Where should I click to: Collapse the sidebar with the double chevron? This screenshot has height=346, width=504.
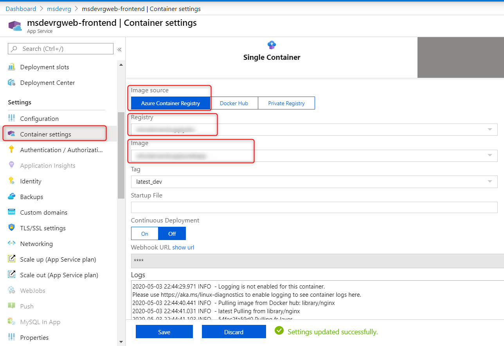pos(119,49)
